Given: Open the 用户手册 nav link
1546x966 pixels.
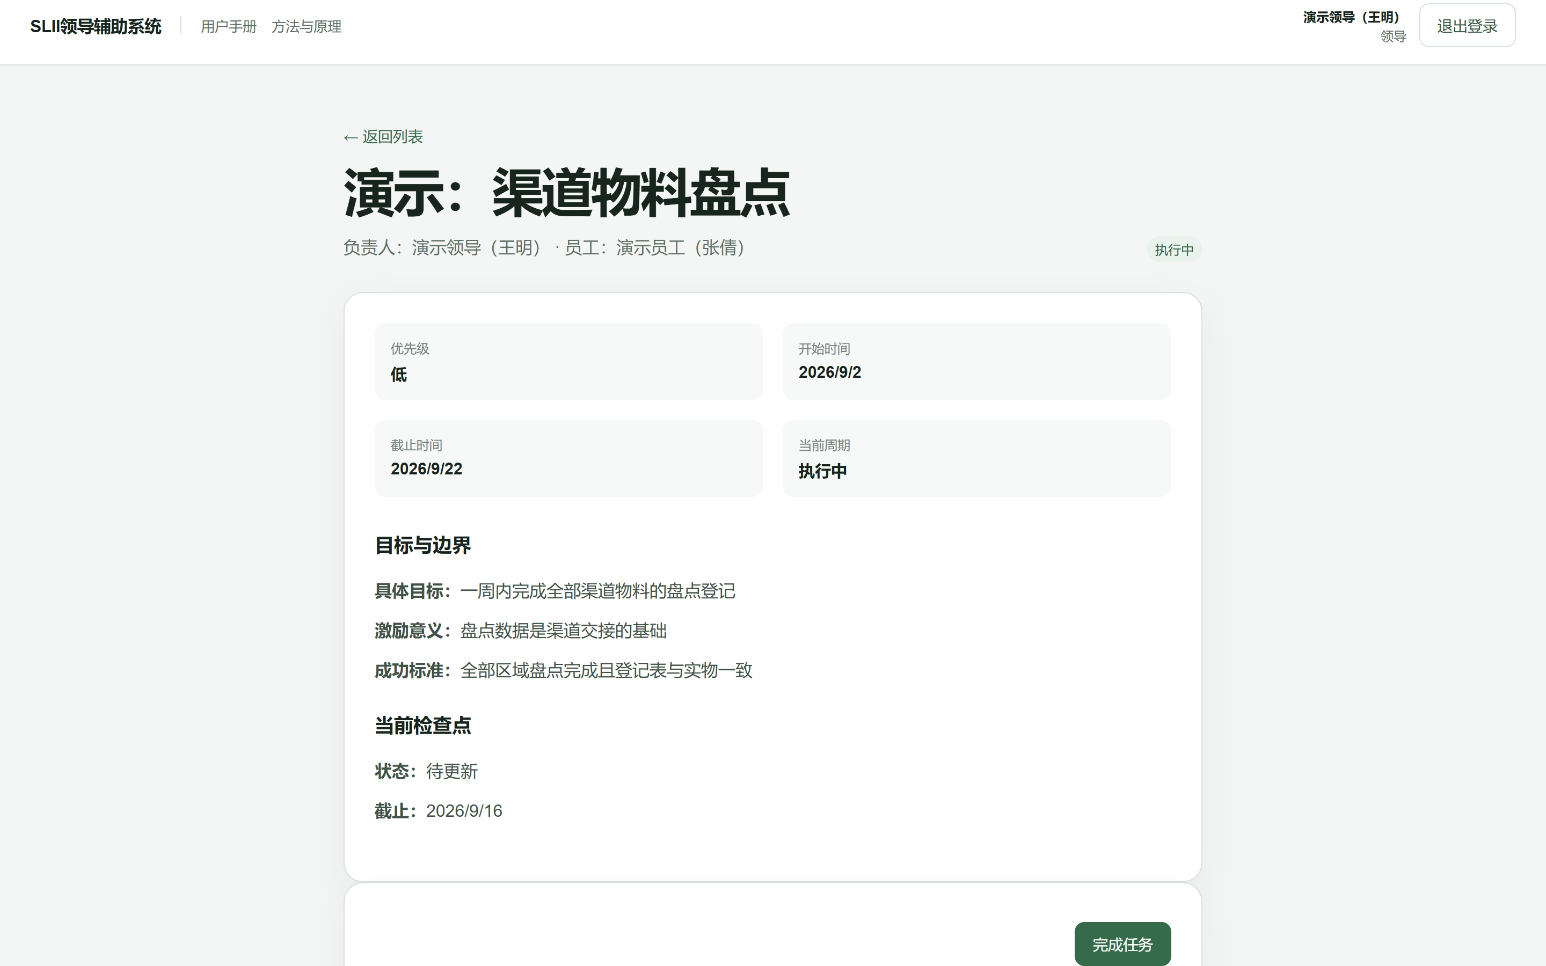Looking at the screenshot, I should point(229,26).
